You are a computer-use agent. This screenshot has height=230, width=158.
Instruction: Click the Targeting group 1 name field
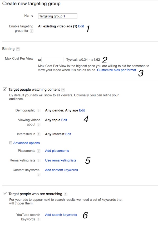pyautogui.click(x=58, y=16)
